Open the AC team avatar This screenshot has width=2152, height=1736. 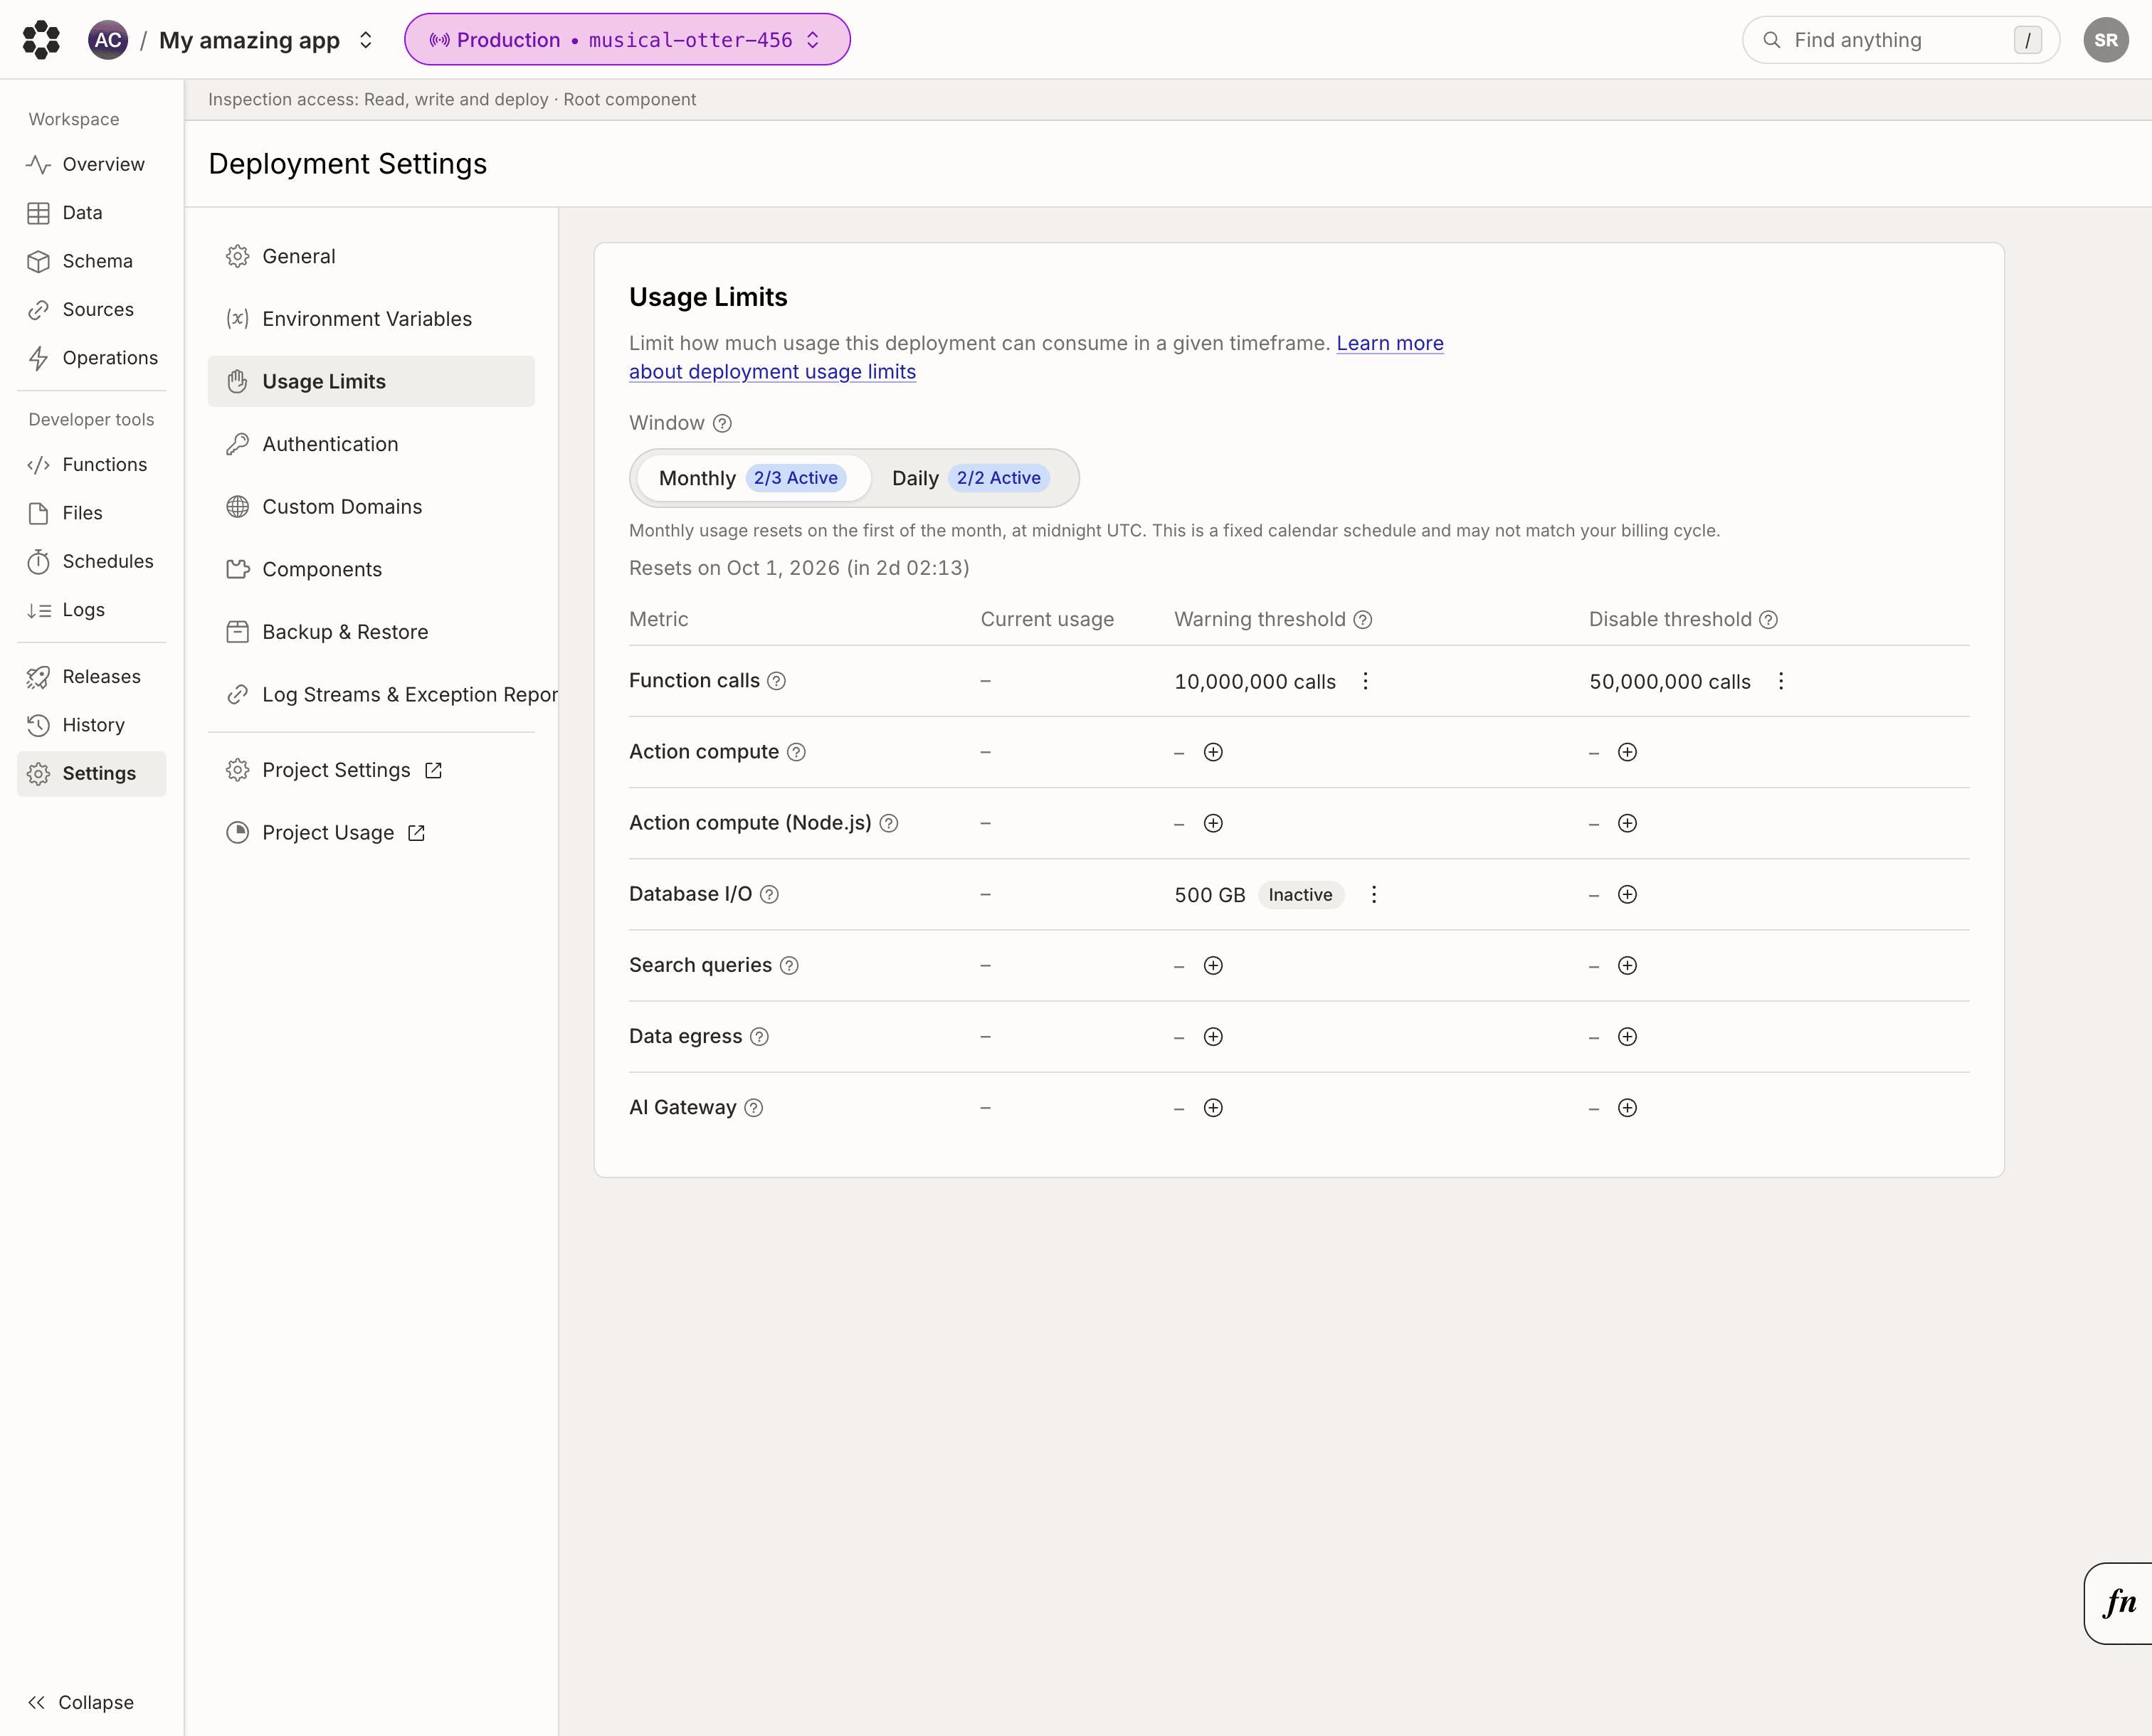click(108, 40)
